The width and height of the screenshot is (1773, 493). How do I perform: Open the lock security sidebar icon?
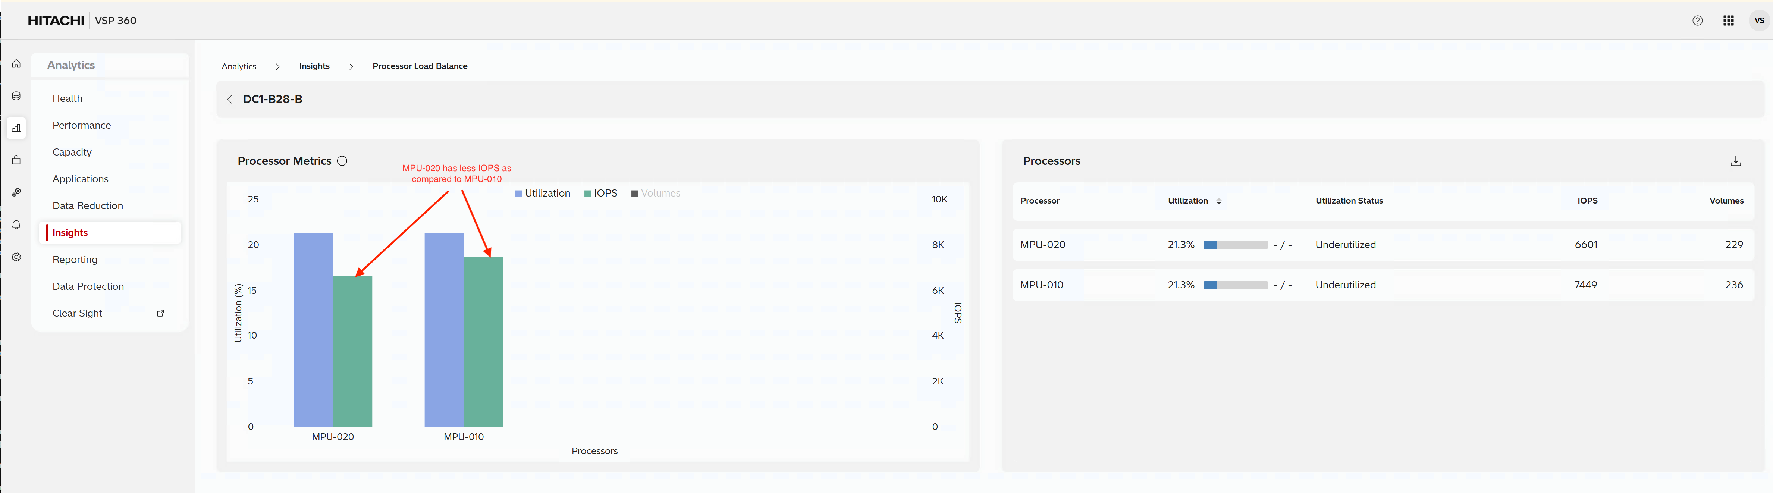(16, 160)
